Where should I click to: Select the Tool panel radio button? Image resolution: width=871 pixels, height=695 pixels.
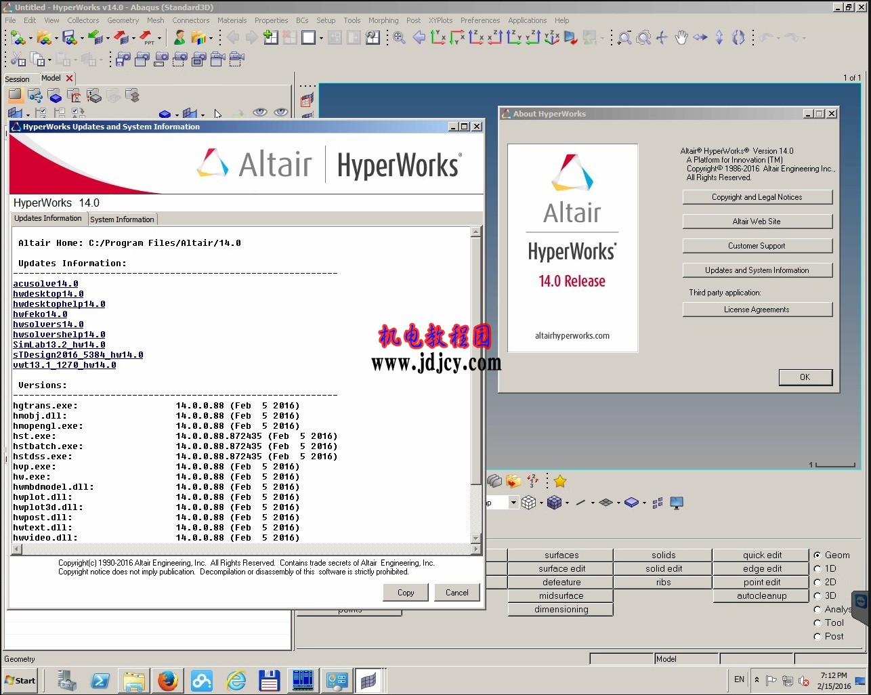(x=817, y=623)
